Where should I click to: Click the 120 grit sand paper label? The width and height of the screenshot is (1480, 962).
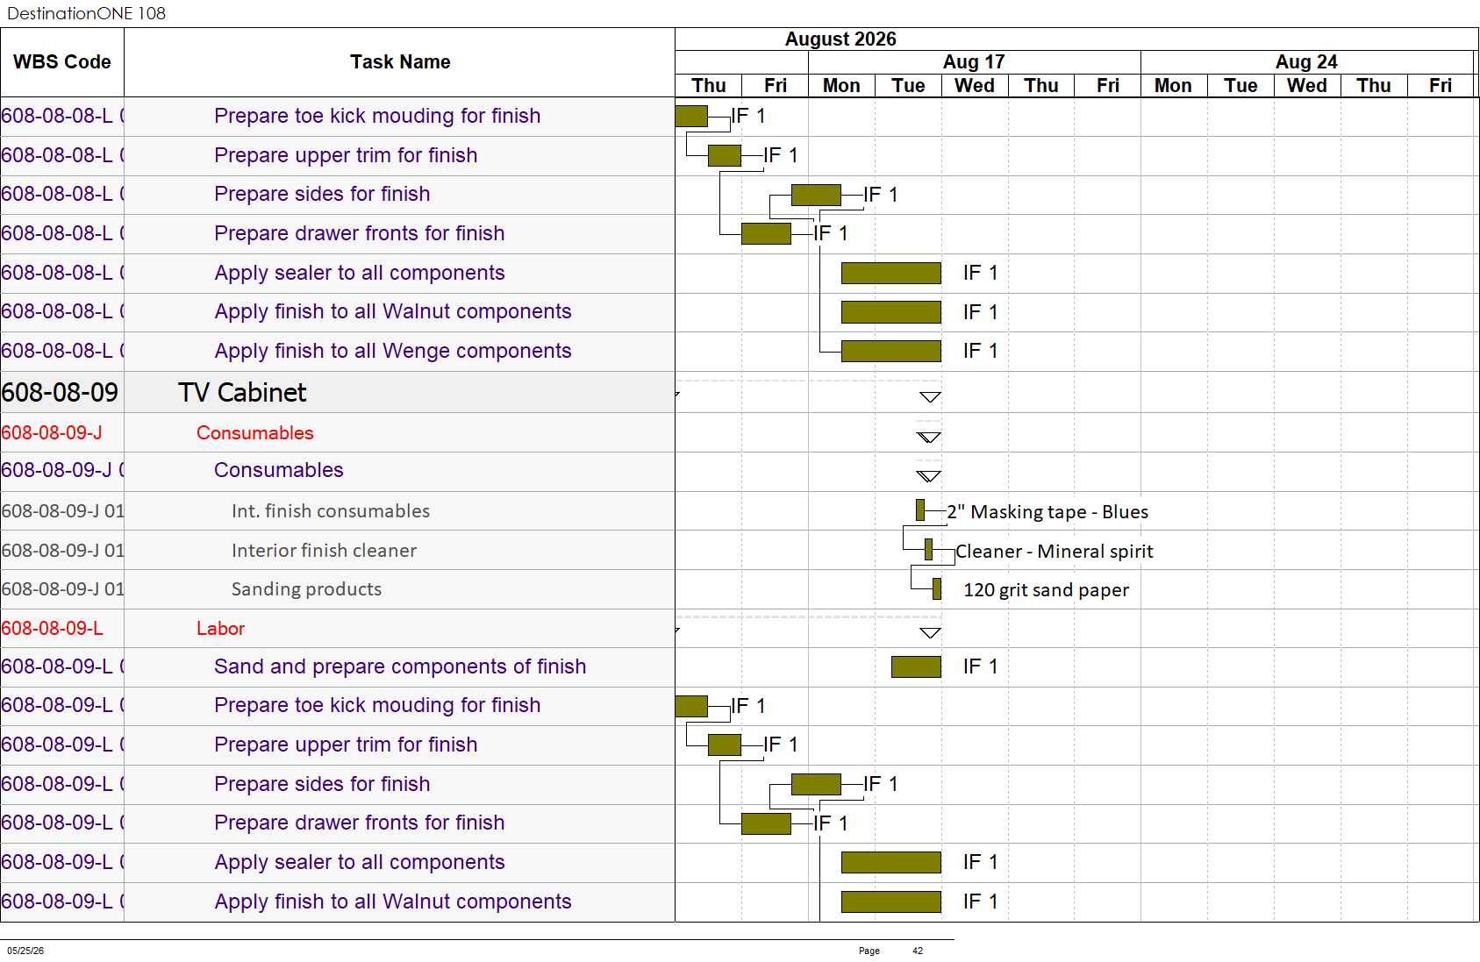[1046, 590]
